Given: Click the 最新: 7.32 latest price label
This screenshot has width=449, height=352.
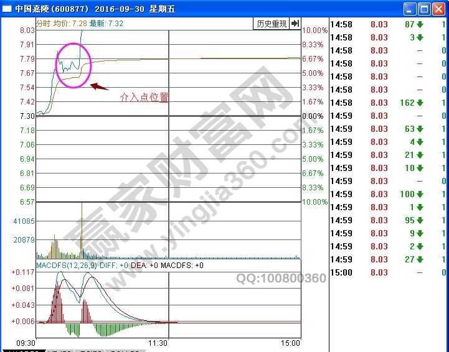Looking at the screenshot, I should pyautogui.click(x=106, y=23).
